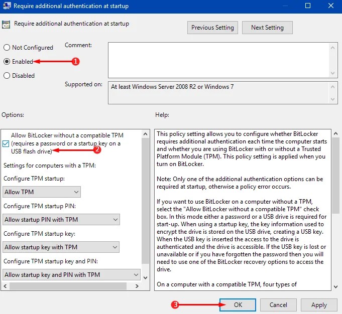Maximize the dialog window
Screen dimensions: 342x314
click(x=308, y=6)
